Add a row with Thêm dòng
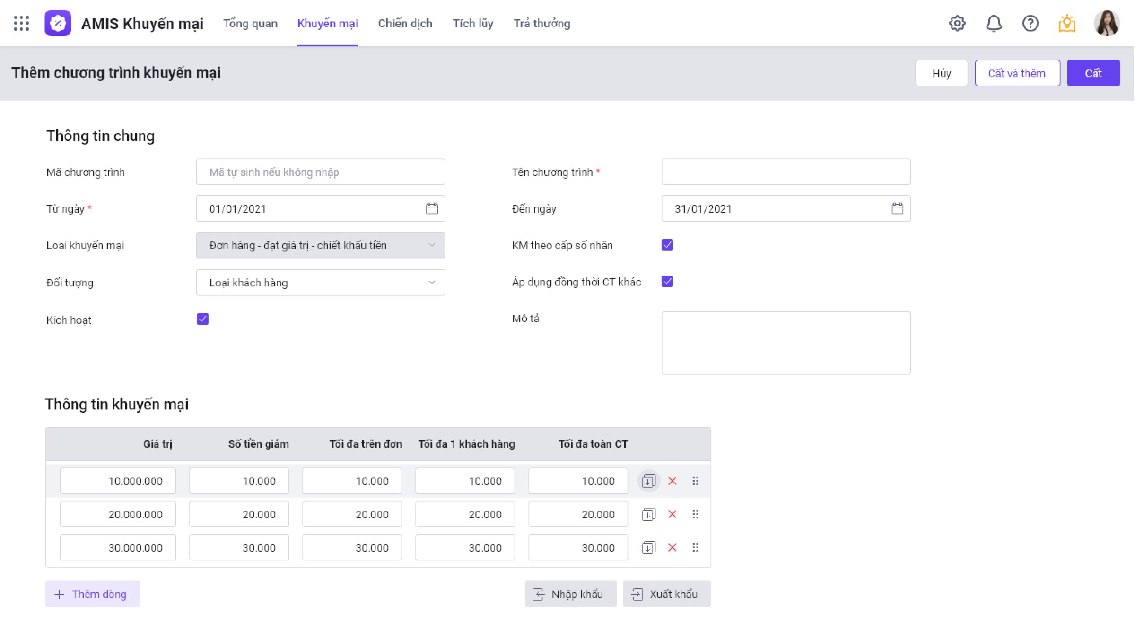1135x638 pixels. click(93, 594)
